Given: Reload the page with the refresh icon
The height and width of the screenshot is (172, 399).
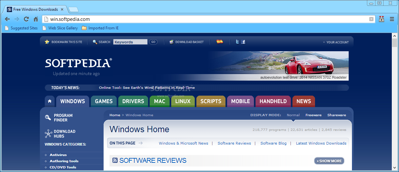Looking at the screenshot, I should [26, 19].
